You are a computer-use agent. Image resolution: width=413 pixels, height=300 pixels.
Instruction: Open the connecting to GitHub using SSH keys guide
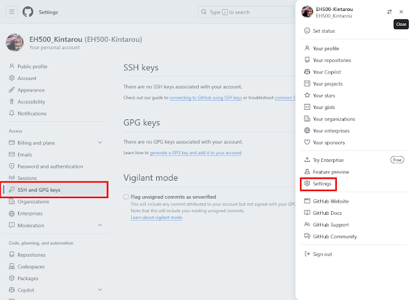pyautogui.click(x=206, y=97)
